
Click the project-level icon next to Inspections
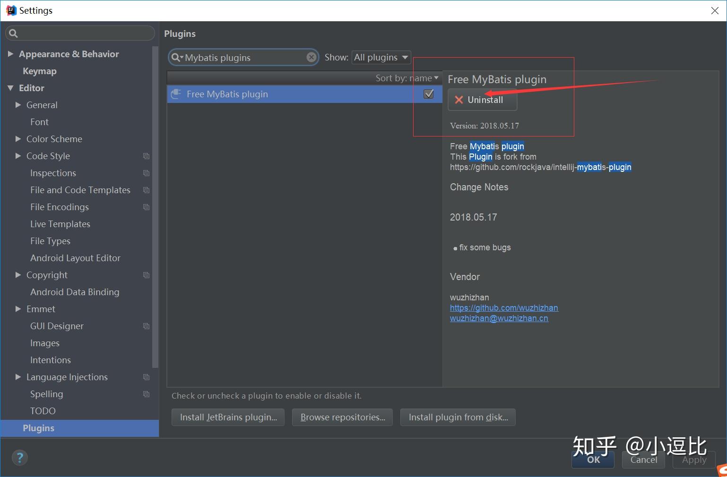[147, 173]
